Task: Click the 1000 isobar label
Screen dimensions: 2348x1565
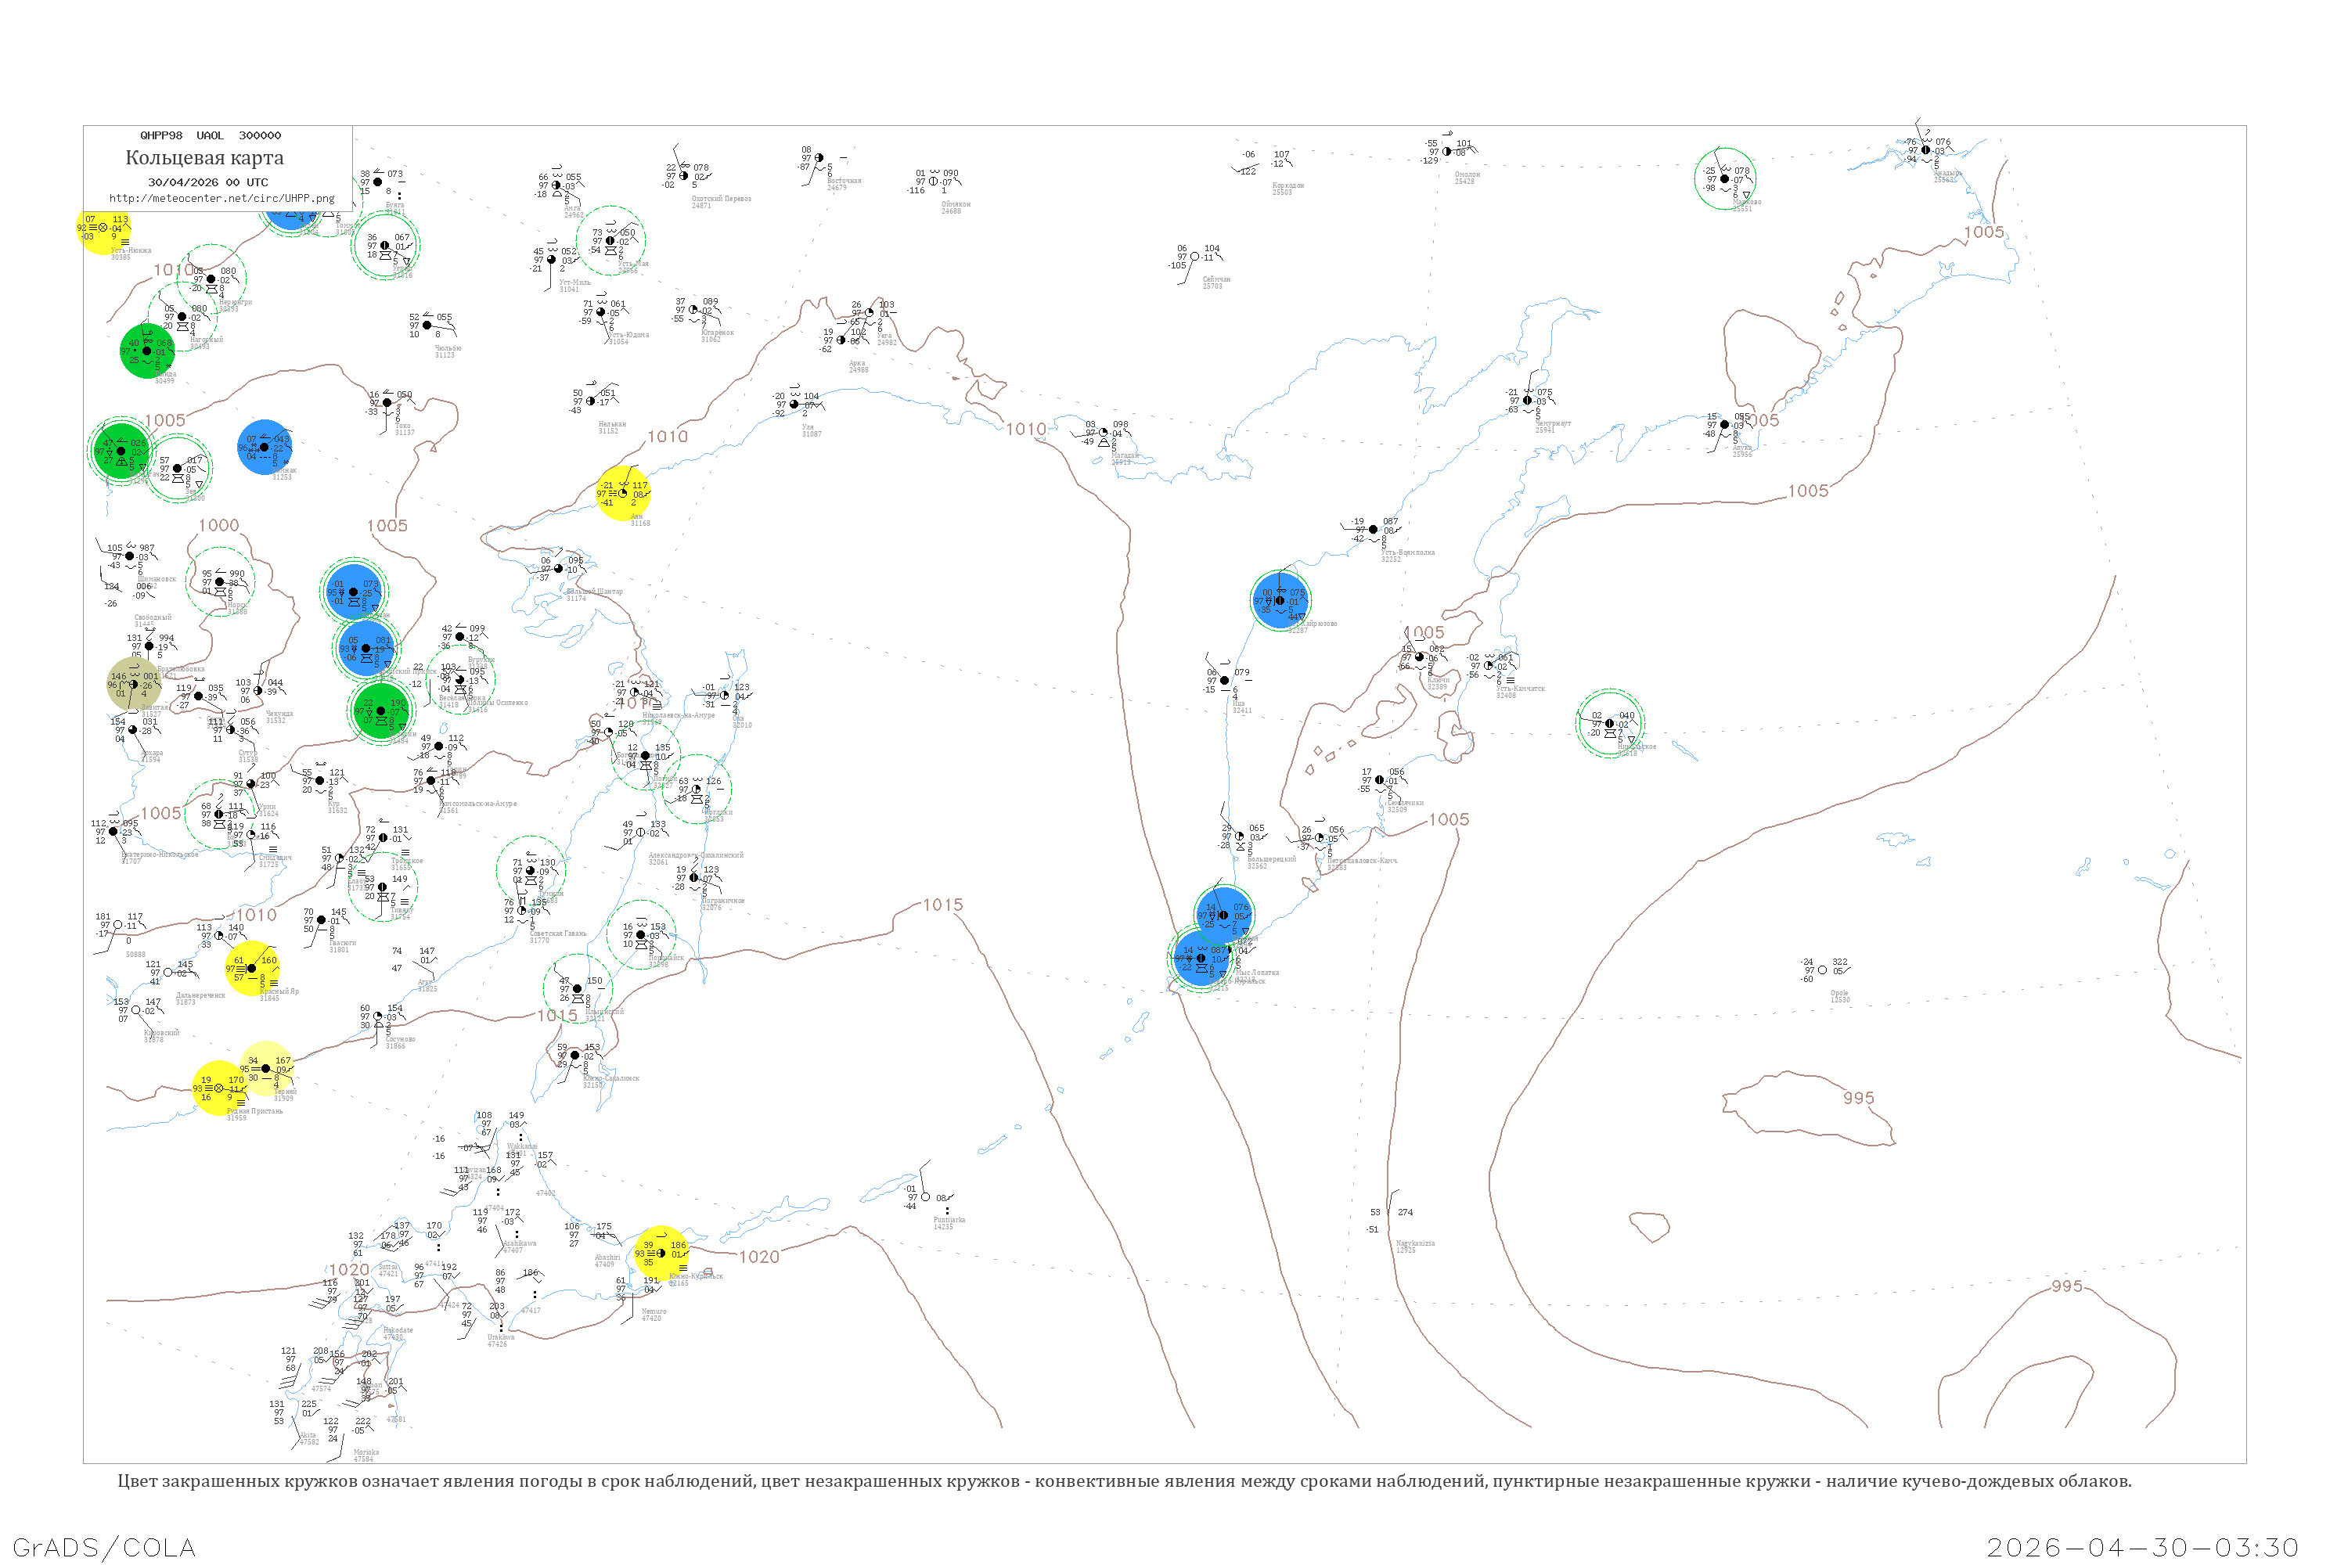Action: (218, 525)
